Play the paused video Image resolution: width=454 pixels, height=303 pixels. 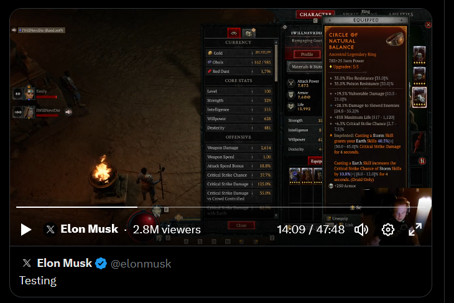click(25, 230)
